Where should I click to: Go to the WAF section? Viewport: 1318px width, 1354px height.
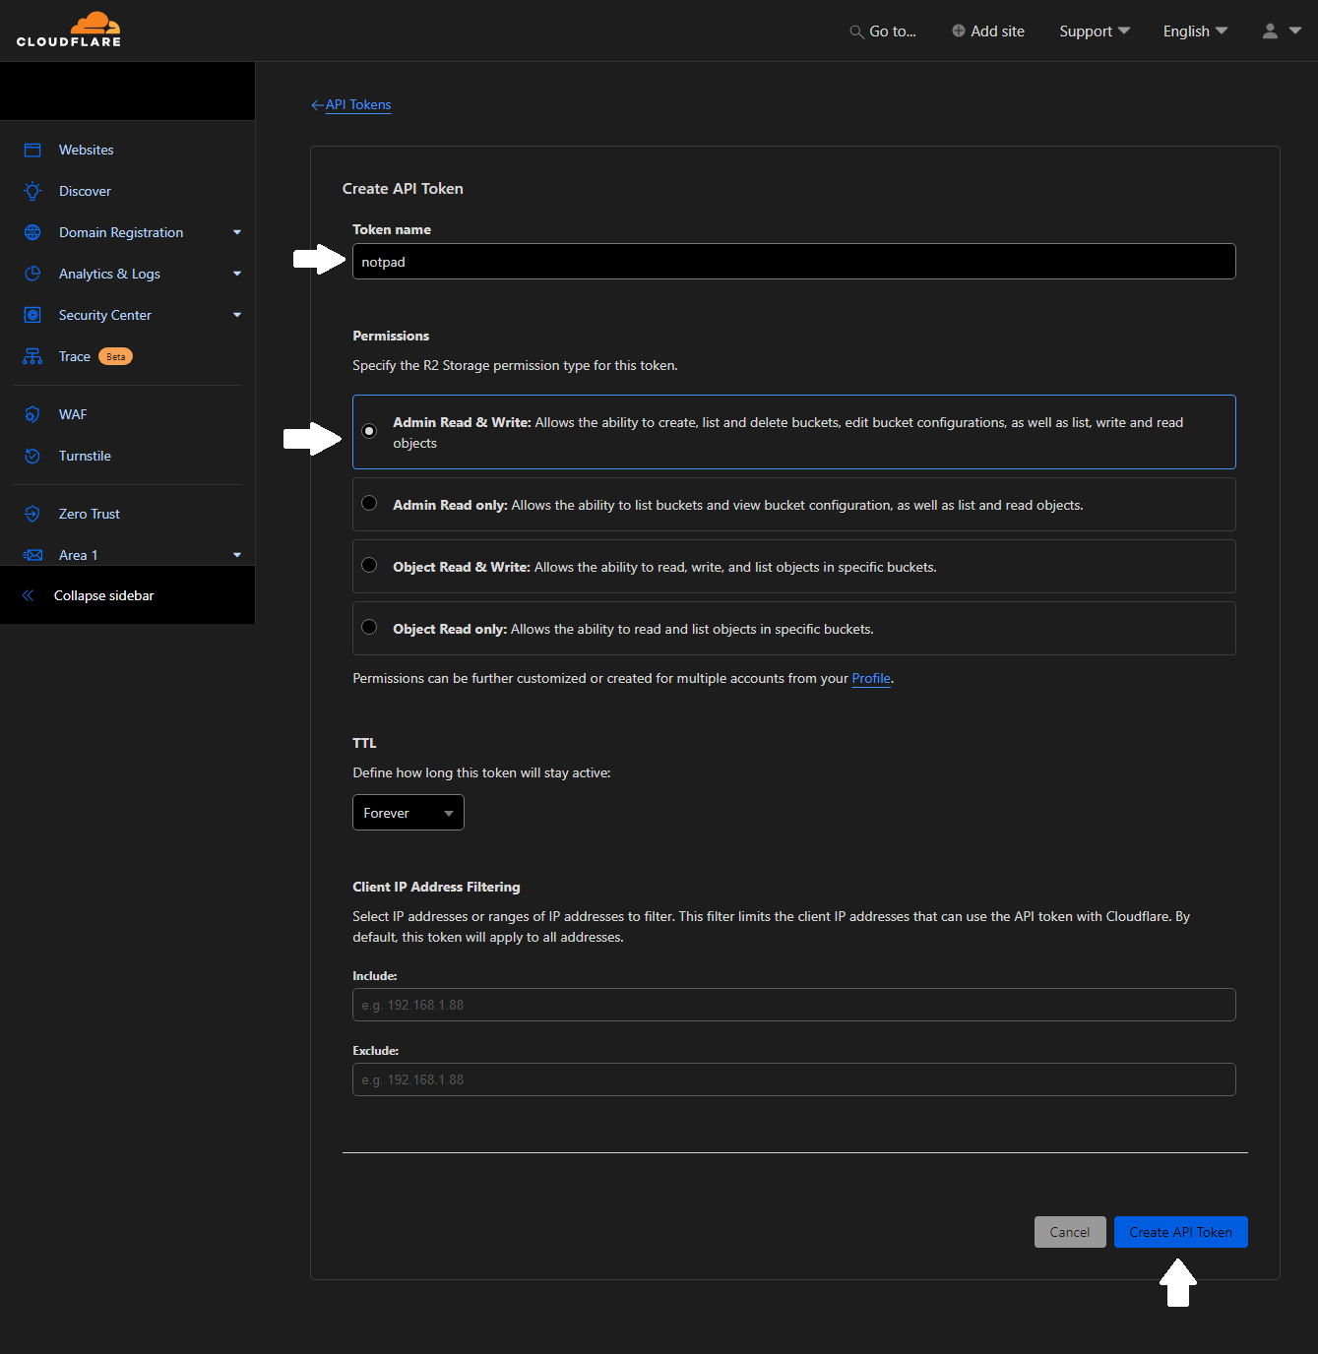pos(73,414)
